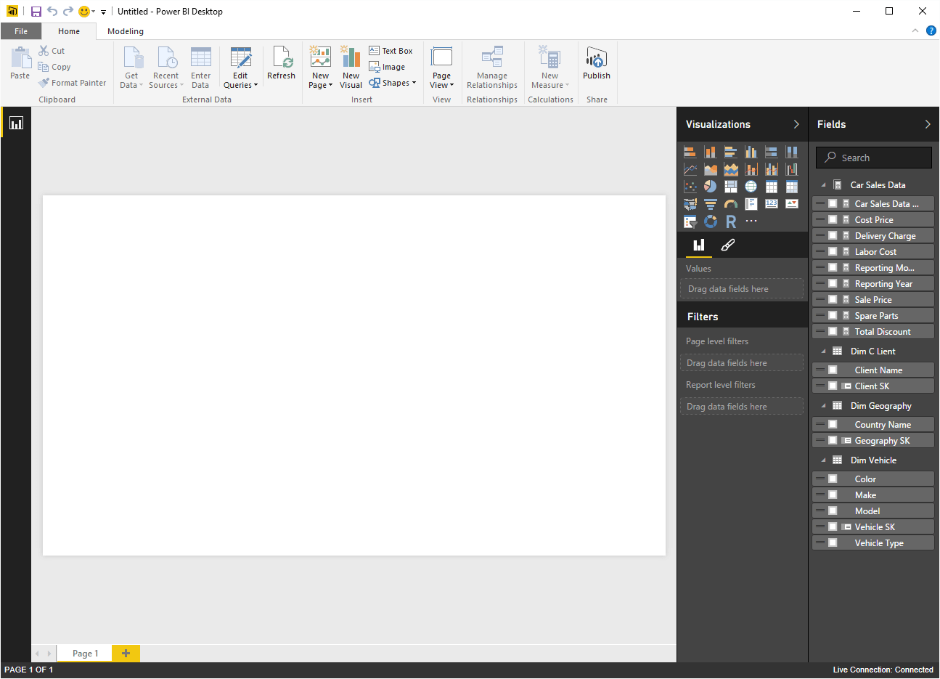This screenshot has width=940, height=679.
Task: Click the Fields Search box
Action: coord(873,158)
